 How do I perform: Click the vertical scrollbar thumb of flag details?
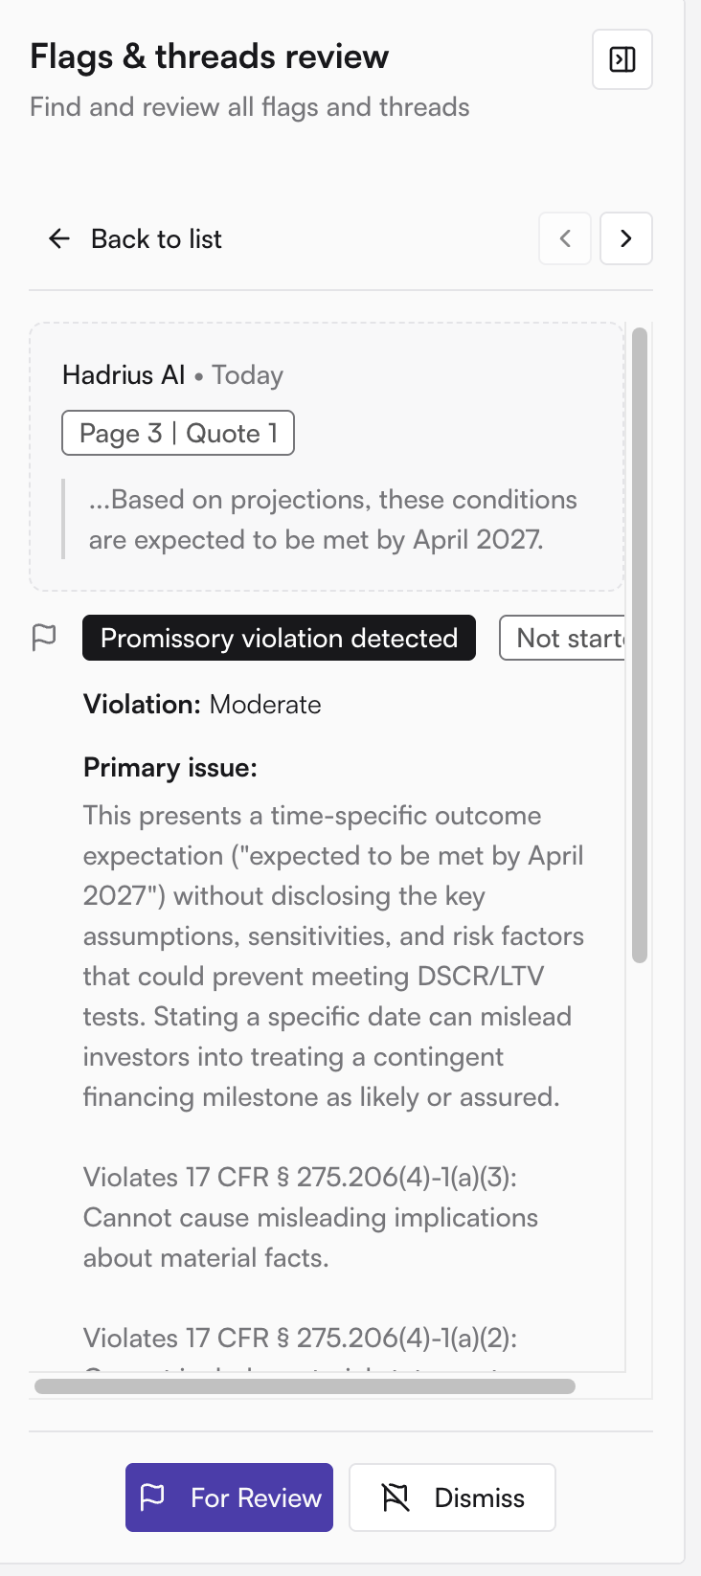pos(641,644)
